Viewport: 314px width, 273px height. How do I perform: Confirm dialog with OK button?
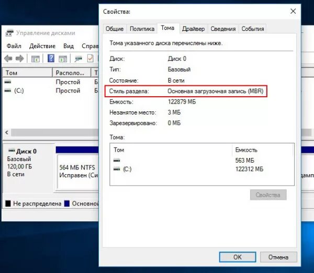point(238,257)
